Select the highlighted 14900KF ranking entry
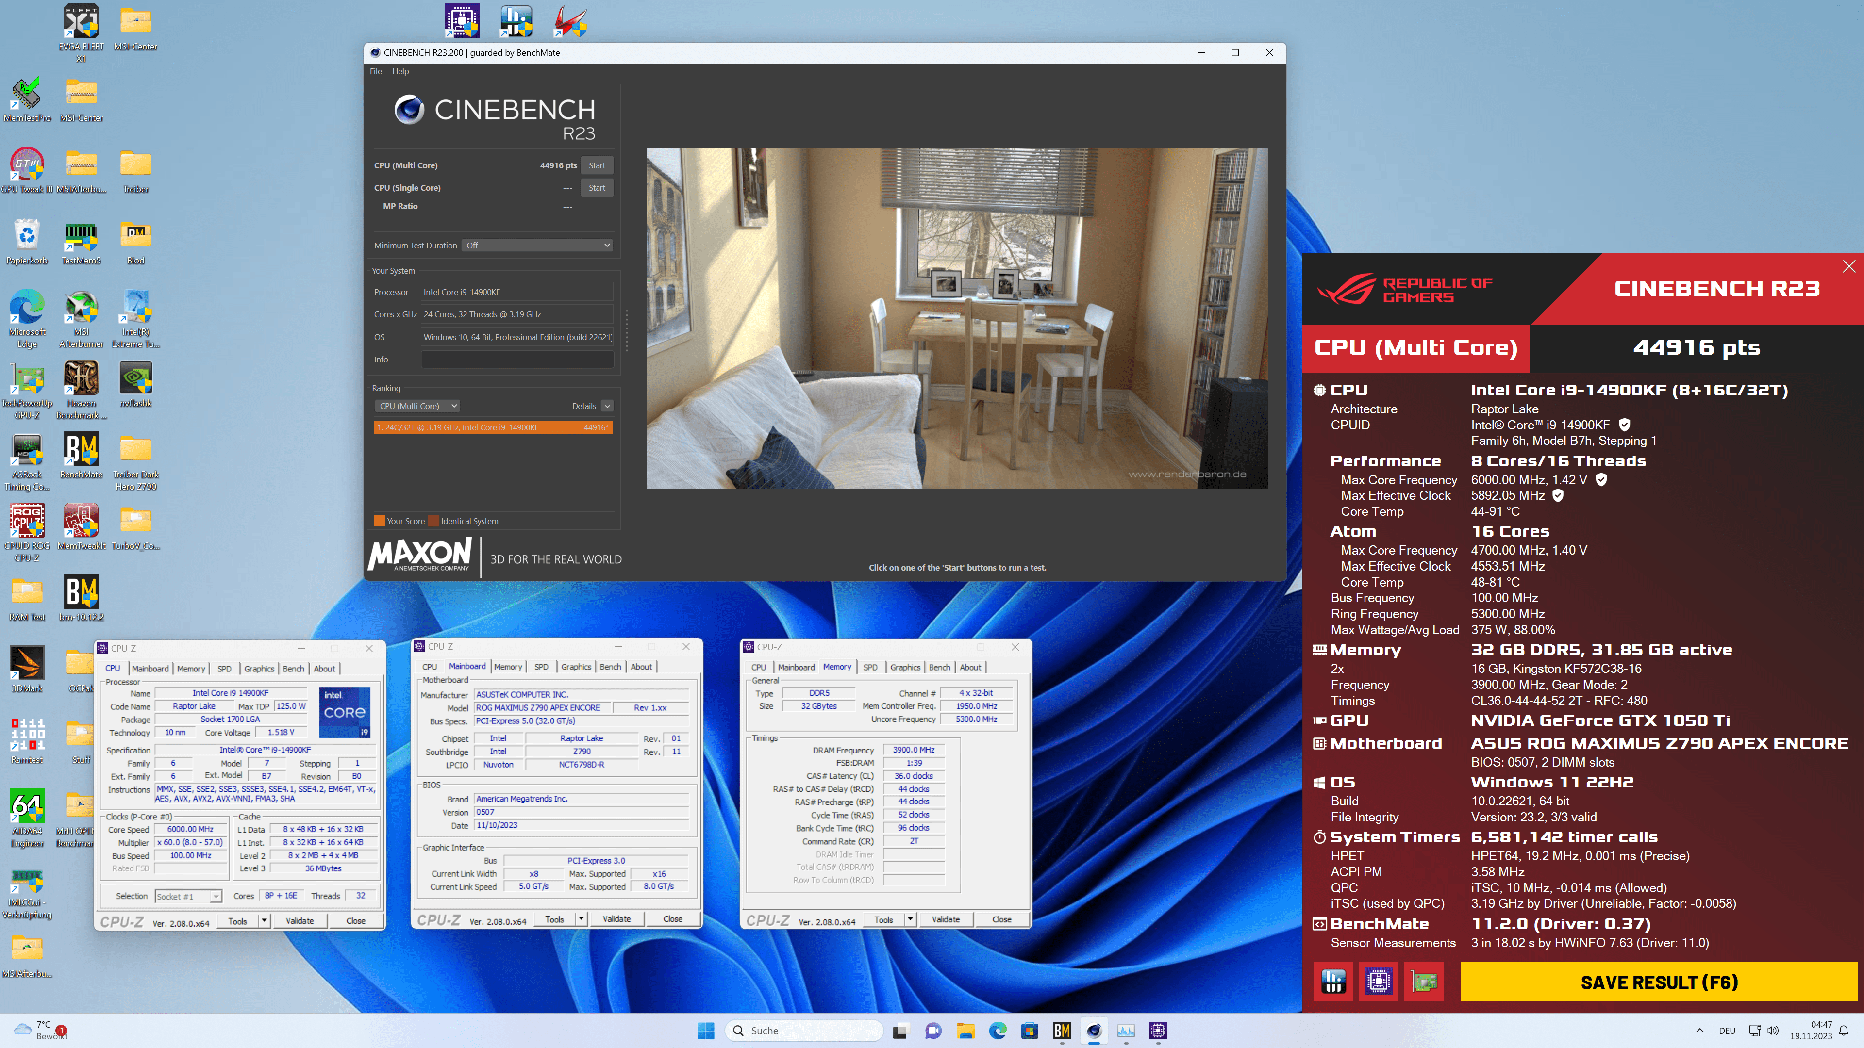Viewport: 1864px width, 1048px height. [x=494, y=427]
